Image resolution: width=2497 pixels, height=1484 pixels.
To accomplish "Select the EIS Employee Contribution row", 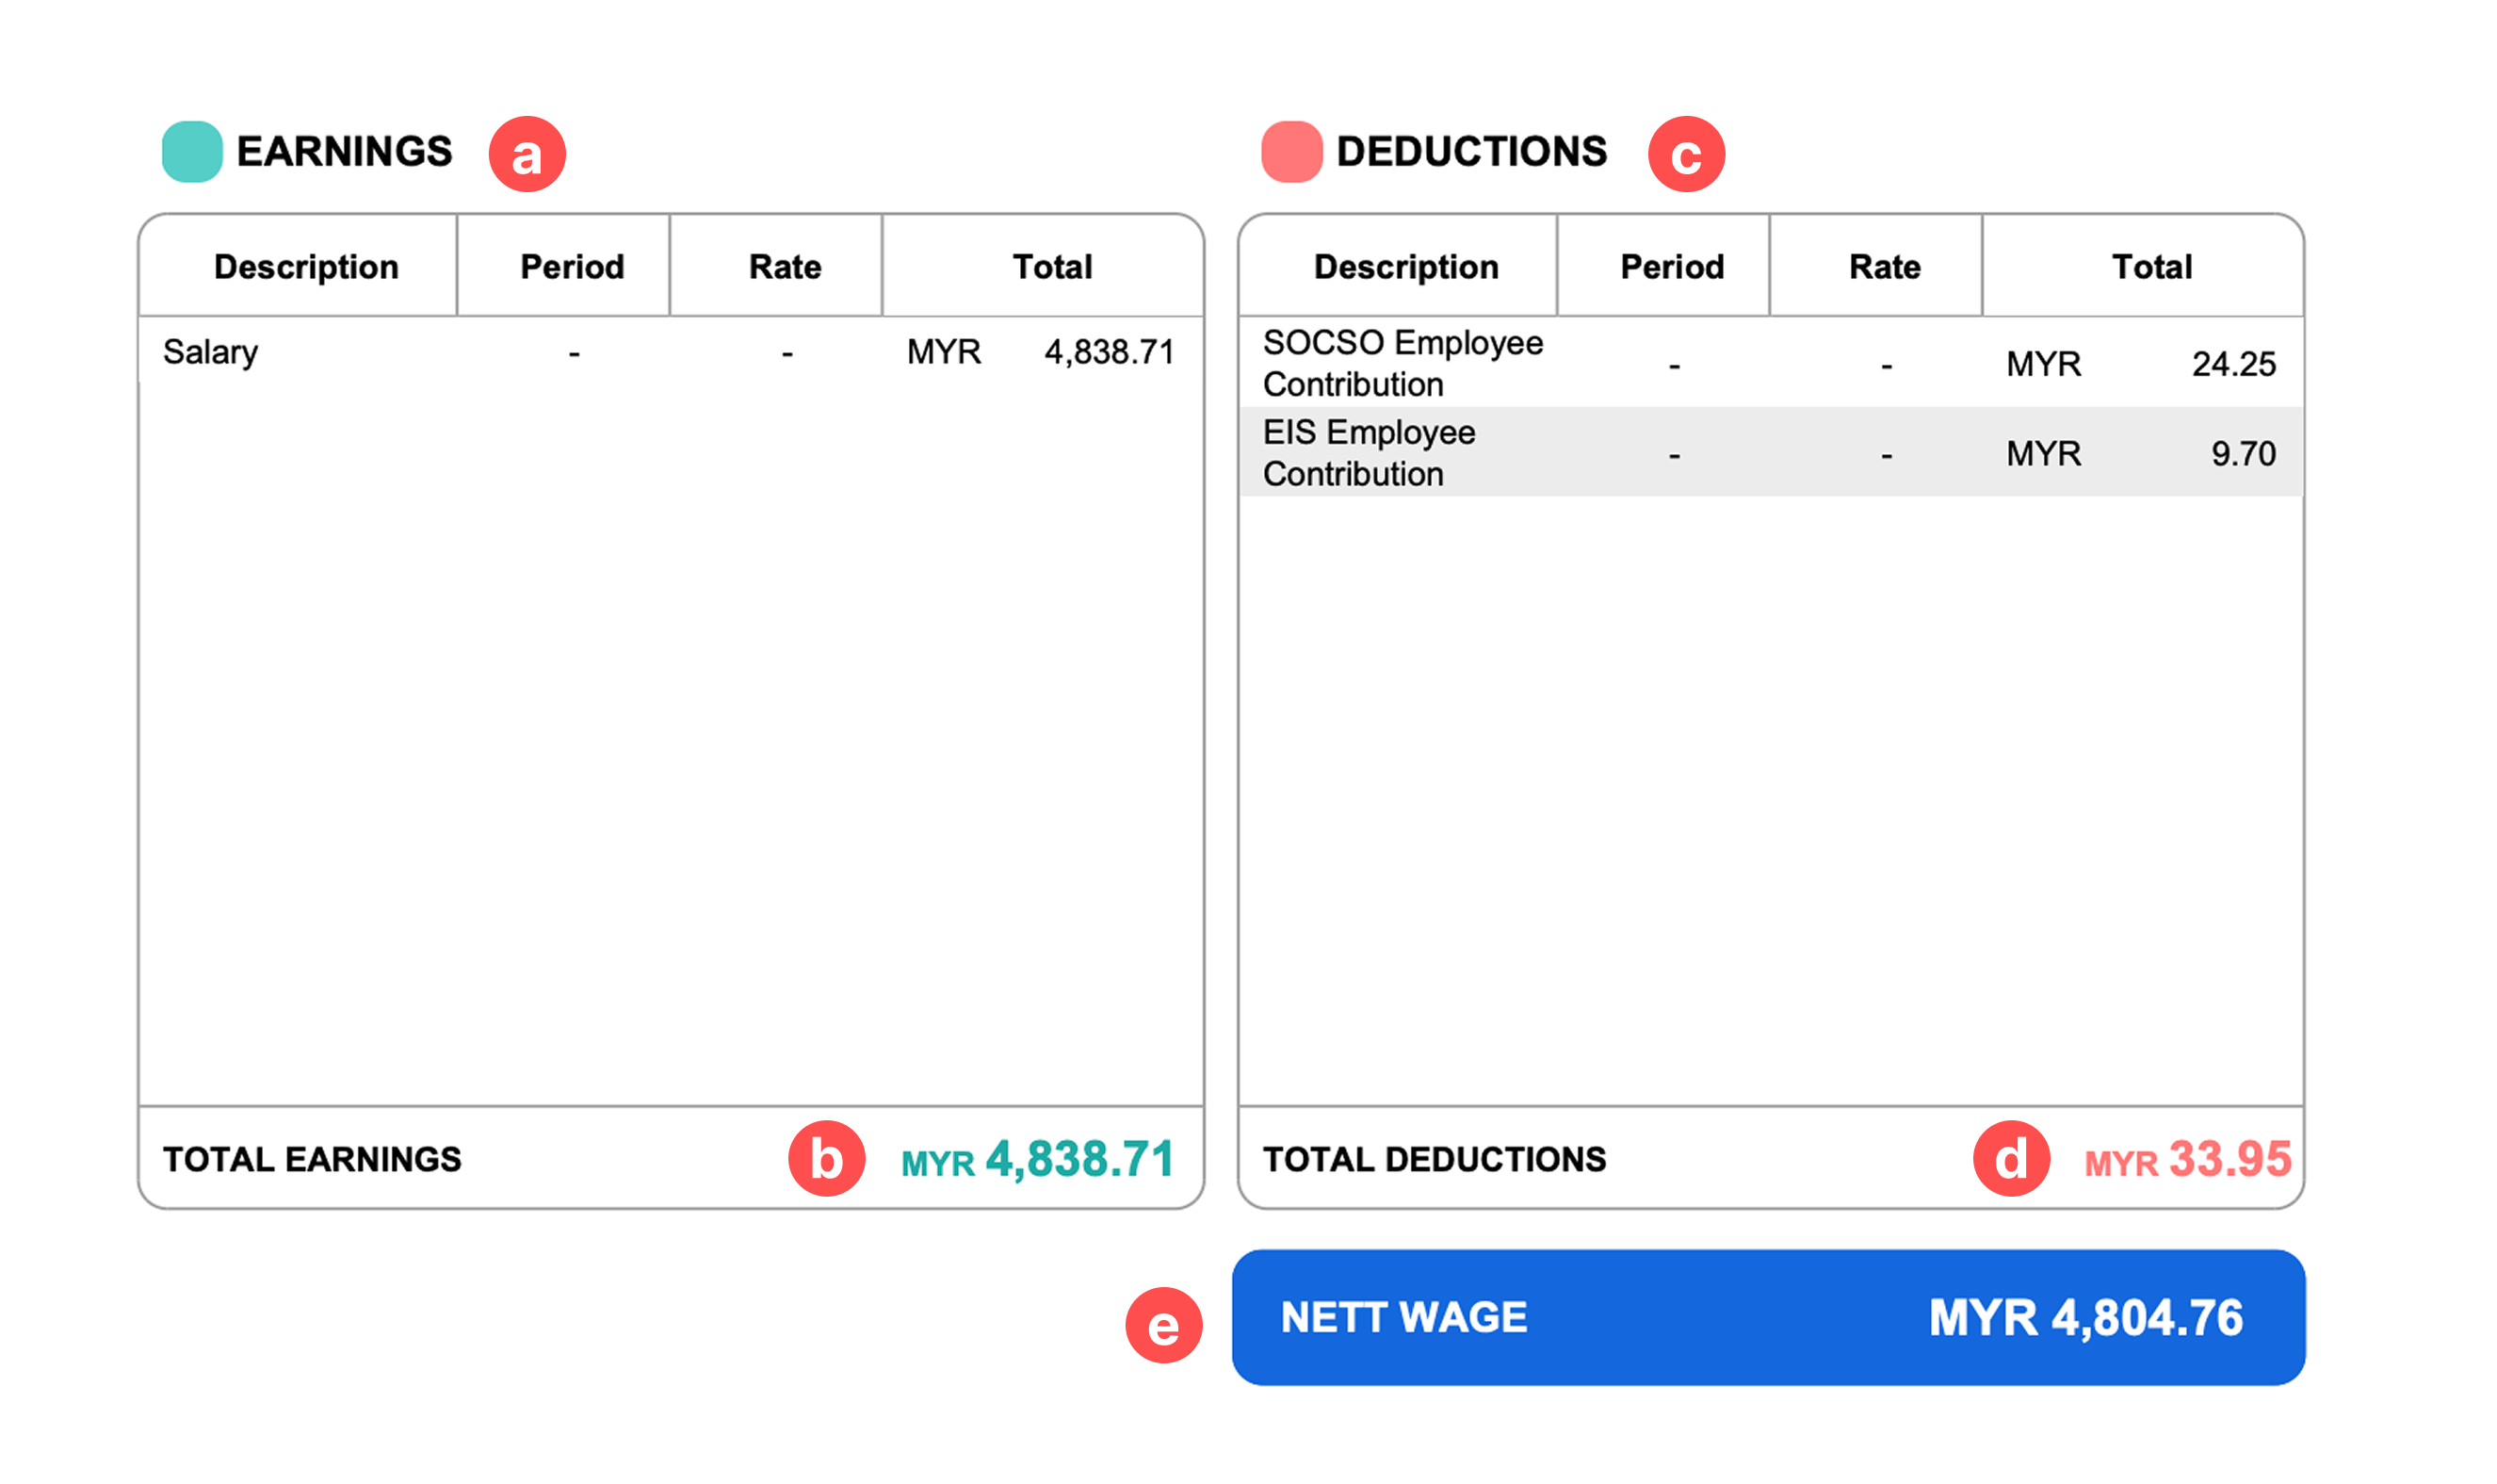I will [x=1769, y=452].
